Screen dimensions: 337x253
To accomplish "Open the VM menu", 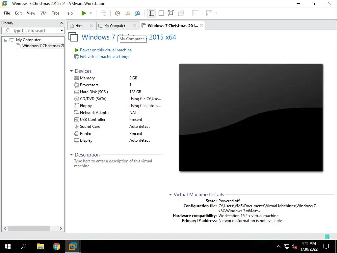I will (x=43, y=13).
